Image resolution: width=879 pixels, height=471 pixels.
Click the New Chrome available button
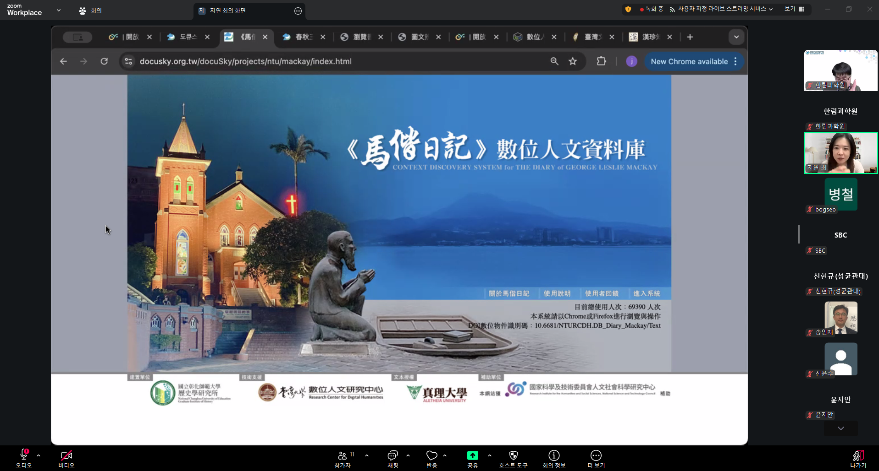(x=689, y=61)
